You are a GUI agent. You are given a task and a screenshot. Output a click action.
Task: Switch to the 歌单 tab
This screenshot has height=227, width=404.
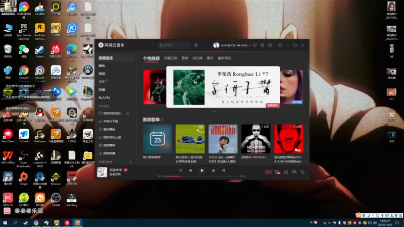(x=185, y=58)
